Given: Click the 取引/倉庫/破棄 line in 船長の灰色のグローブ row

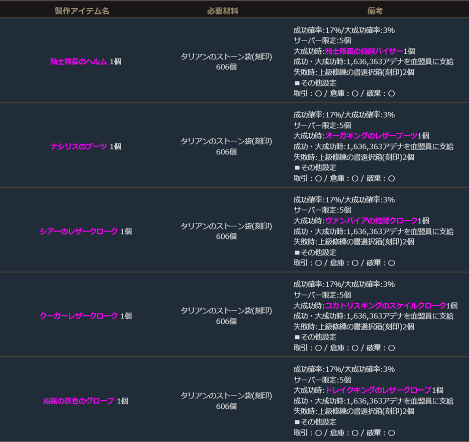Looking at the screenshot, I should tap(344, 433).
